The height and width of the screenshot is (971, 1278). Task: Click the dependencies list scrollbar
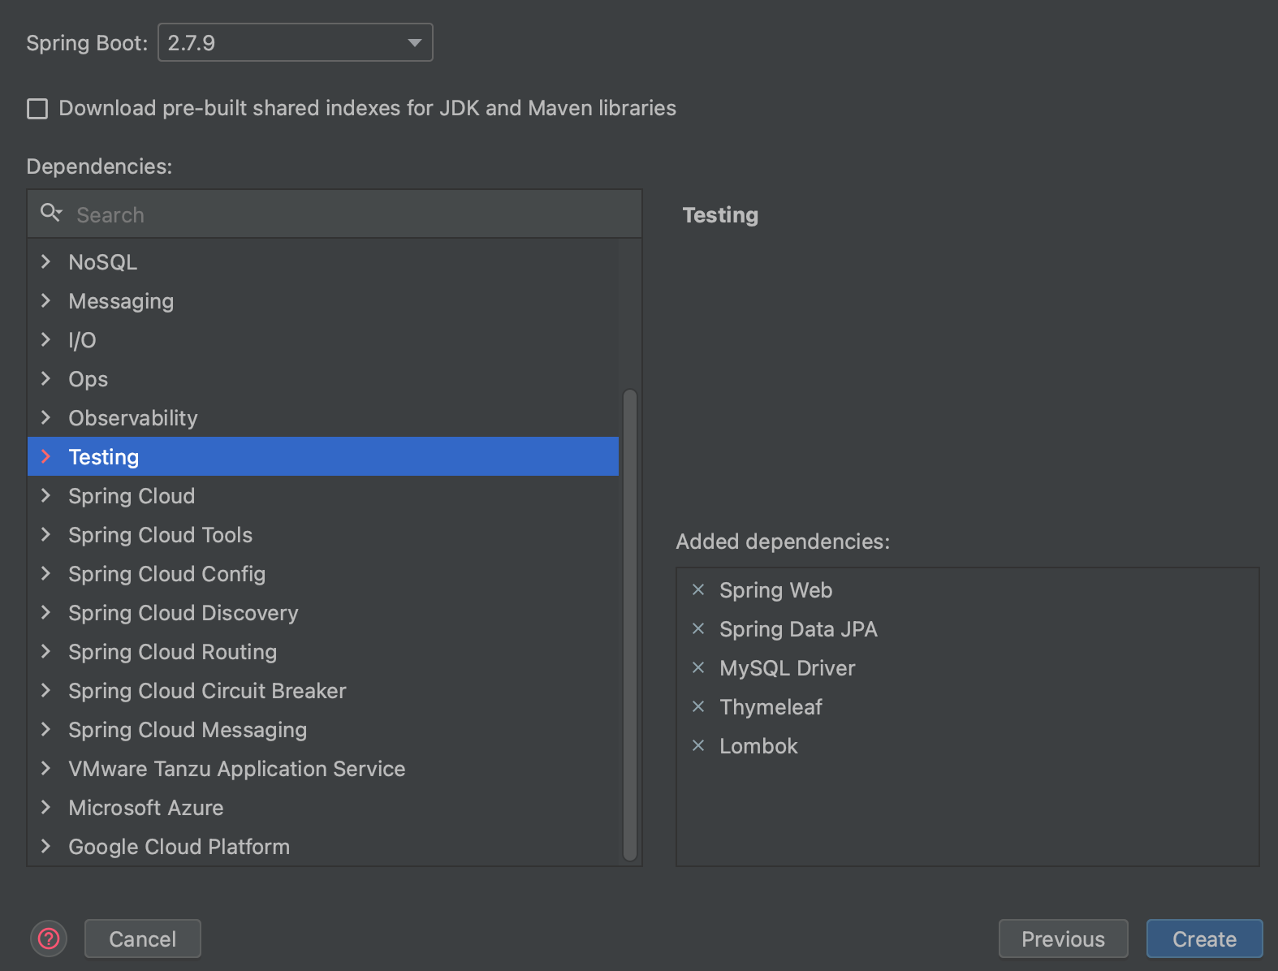[x=630, y=625]
